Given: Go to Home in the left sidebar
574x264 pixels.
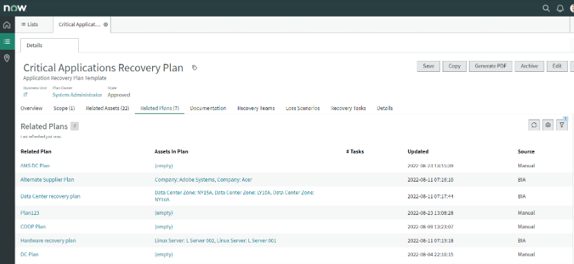Looking at the screenshot, I should (x=7, y=25).
